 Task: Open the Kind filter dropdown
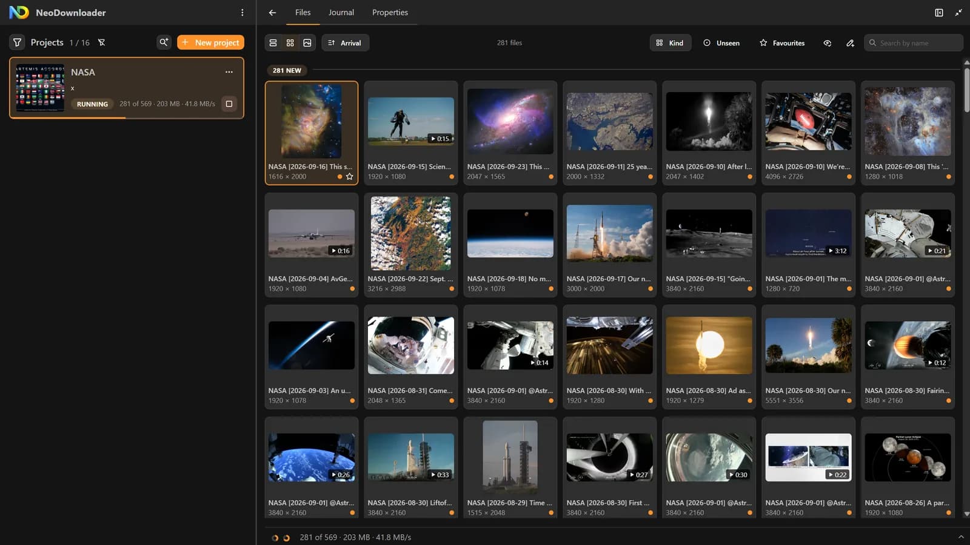(670, 43)
